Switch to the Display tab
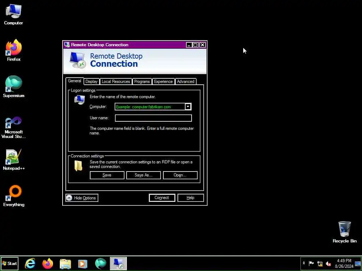The width and height of the screenshot is (362, 271). [x=92, y=82]
